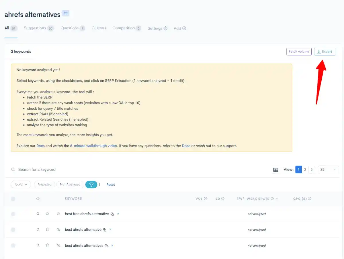Open external link for 'best ahrefs alternatives'
344x259 pixels.
[112, 245]
